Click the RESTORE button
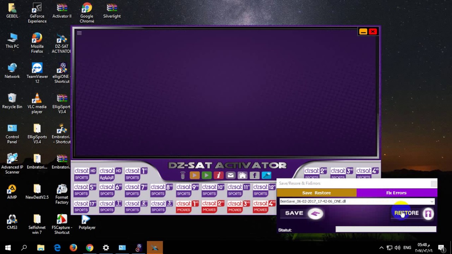 pos(413,213)
